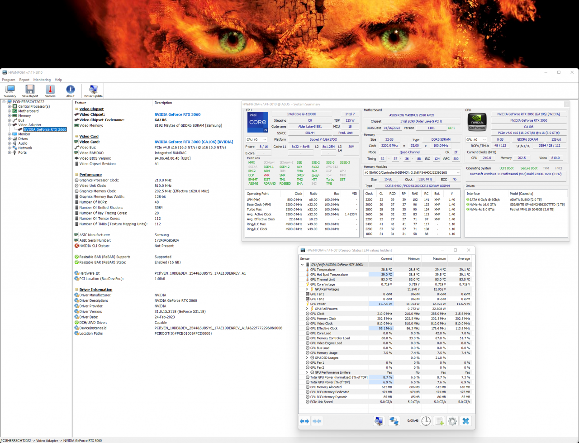Expand the Memory tree node
The height and width of the screenshot is (443, 579).
pyautogui.click(x=9, y=116)
